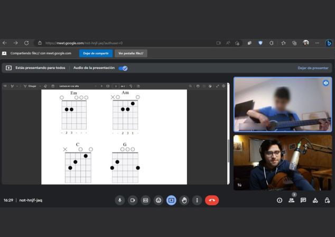335x237 pixels.
Task: Turn off the camera button
Action: [133, 200]
